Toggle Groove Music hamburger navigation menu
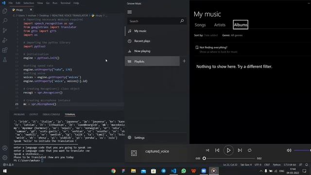Screen dimensions: 311x175 pyautogui.click(x=130, y=12)
